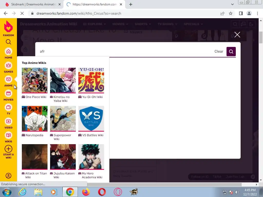
Task: Toggle dark theme moon icon
Action: click(251, 24)
